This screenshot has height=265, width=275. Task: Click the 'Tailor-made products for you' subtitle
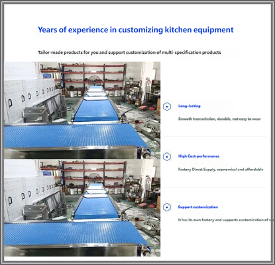(129, 52)
